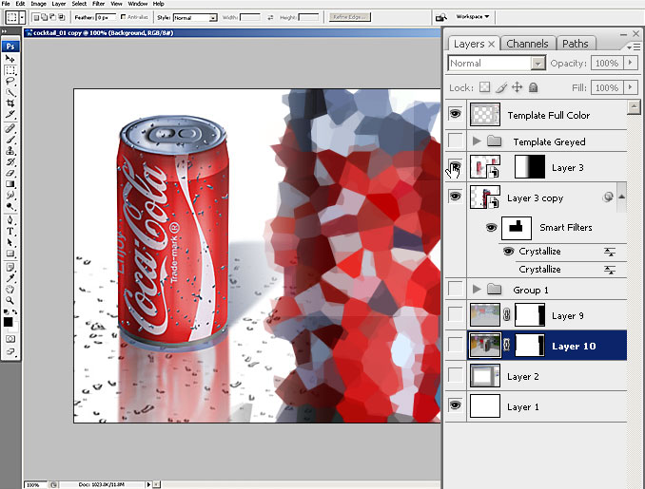Open the tool preset picker arrow
This screenshot has width=645, height=489.
(22, 18)
